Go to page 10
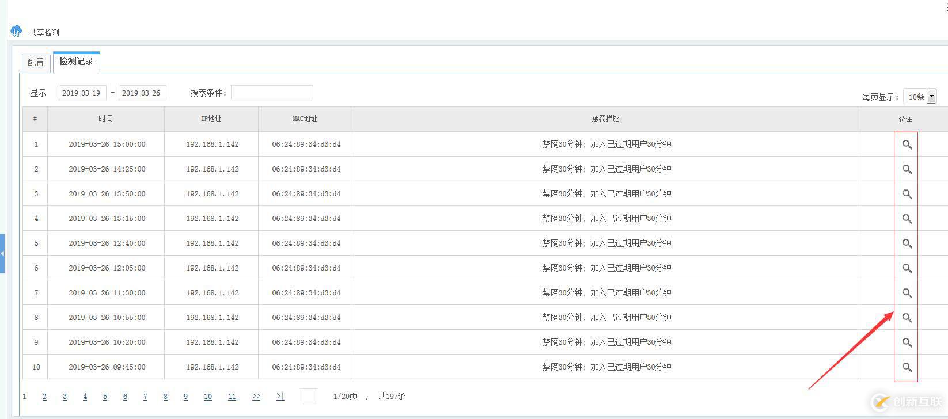Screen dimensions: 948x419 tap(208, 397)
